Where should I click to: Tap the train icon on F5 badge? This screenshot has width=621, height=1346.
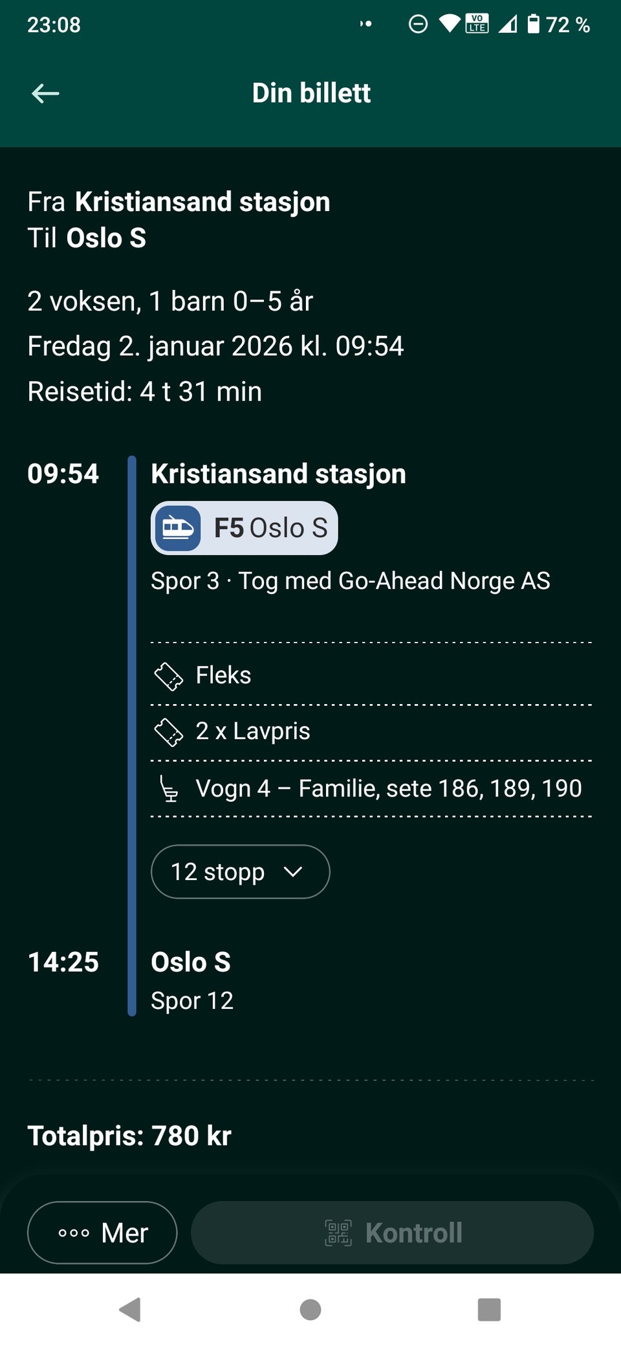coord(178,528)
